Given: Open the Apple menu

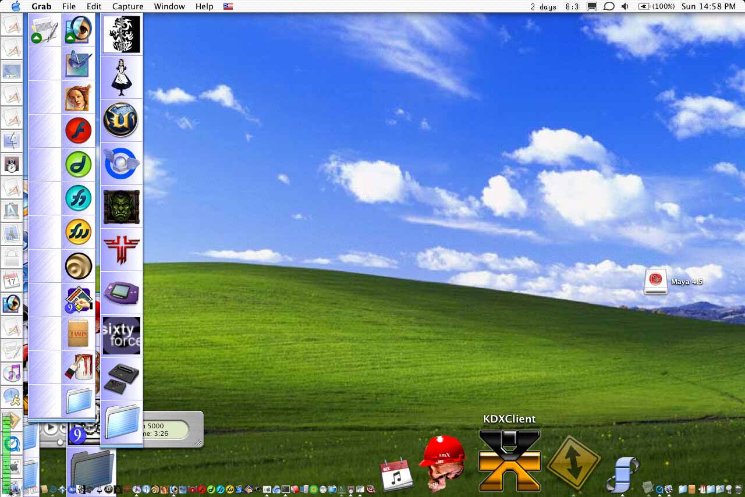Looking at the screenshot, I should 16,6.
